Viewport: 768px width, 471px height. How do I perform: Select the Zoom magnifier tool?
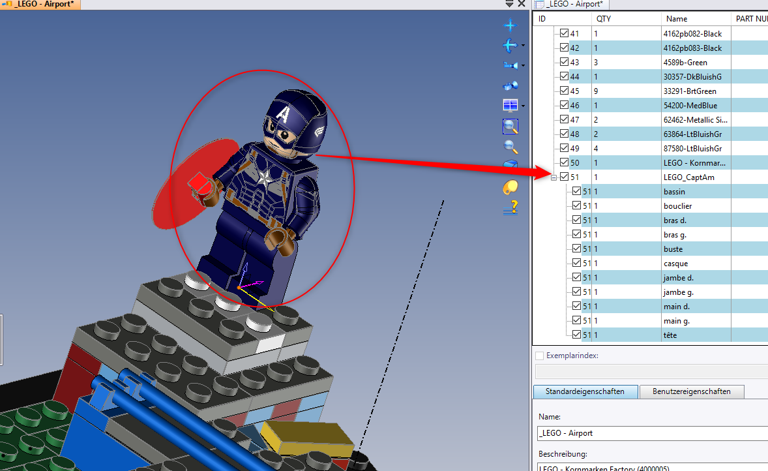(510, 147)
